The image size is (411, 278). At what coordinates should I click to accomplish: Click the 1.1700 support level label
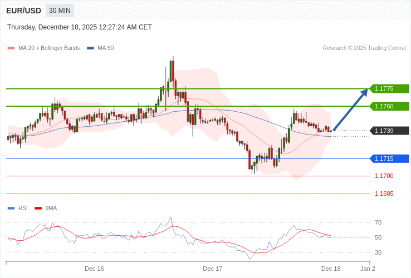tap(384, 176)
